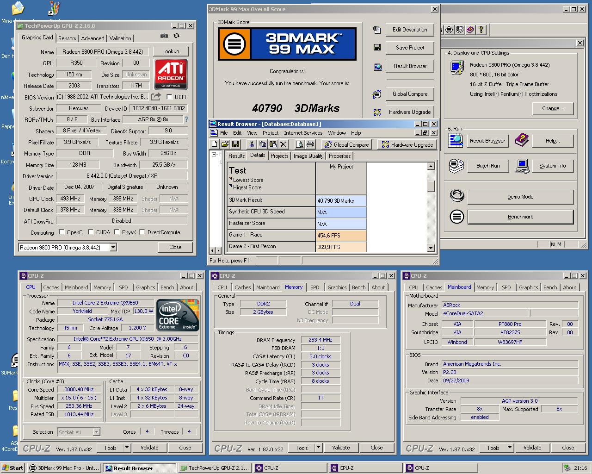Image resolution: width=592 pixels, height=474 pixels.
Task: Open the Socket #1 selection dropdown in CPU-Z
Action: (x=96, y=432)
